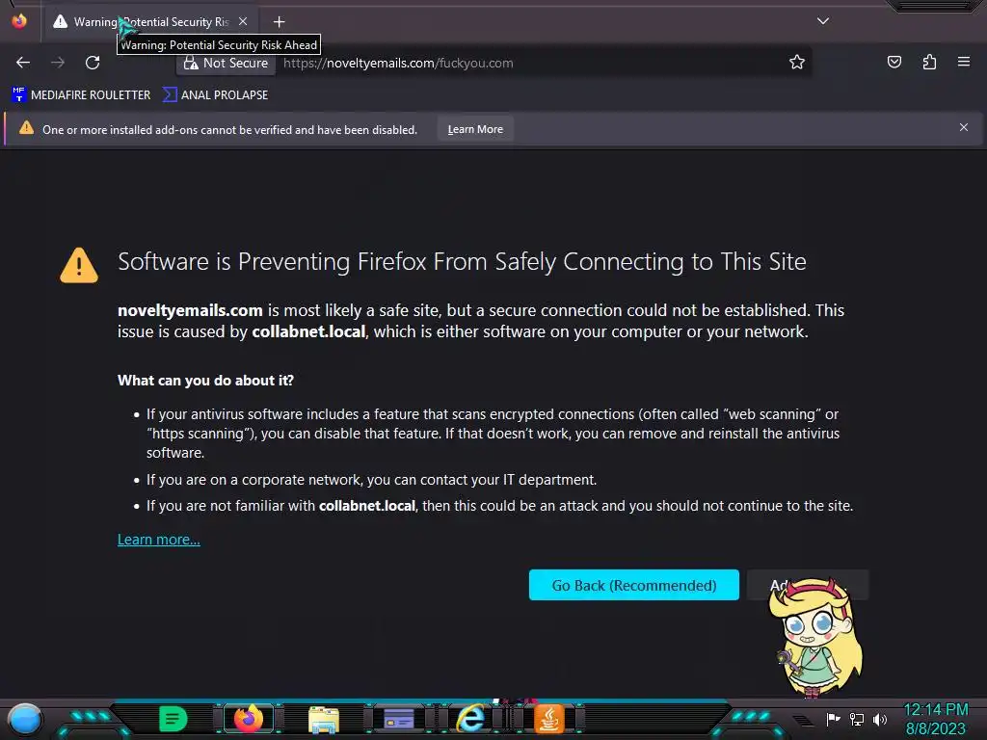The height and width of the screenshot is (740, 987).
Task: Open the Extensions puzzle-piece icon
Action: point(929,62)
